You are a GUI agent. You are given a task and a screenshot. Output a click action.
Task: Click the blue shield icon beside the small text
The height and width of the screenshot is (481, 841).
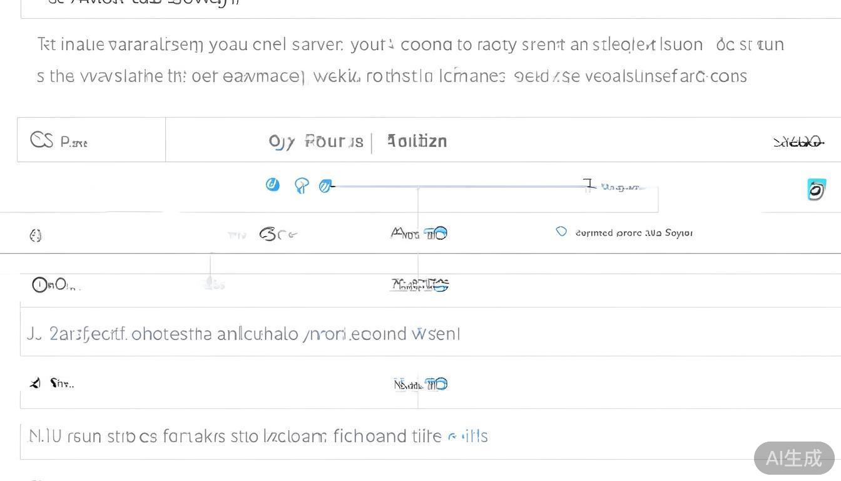561,232
